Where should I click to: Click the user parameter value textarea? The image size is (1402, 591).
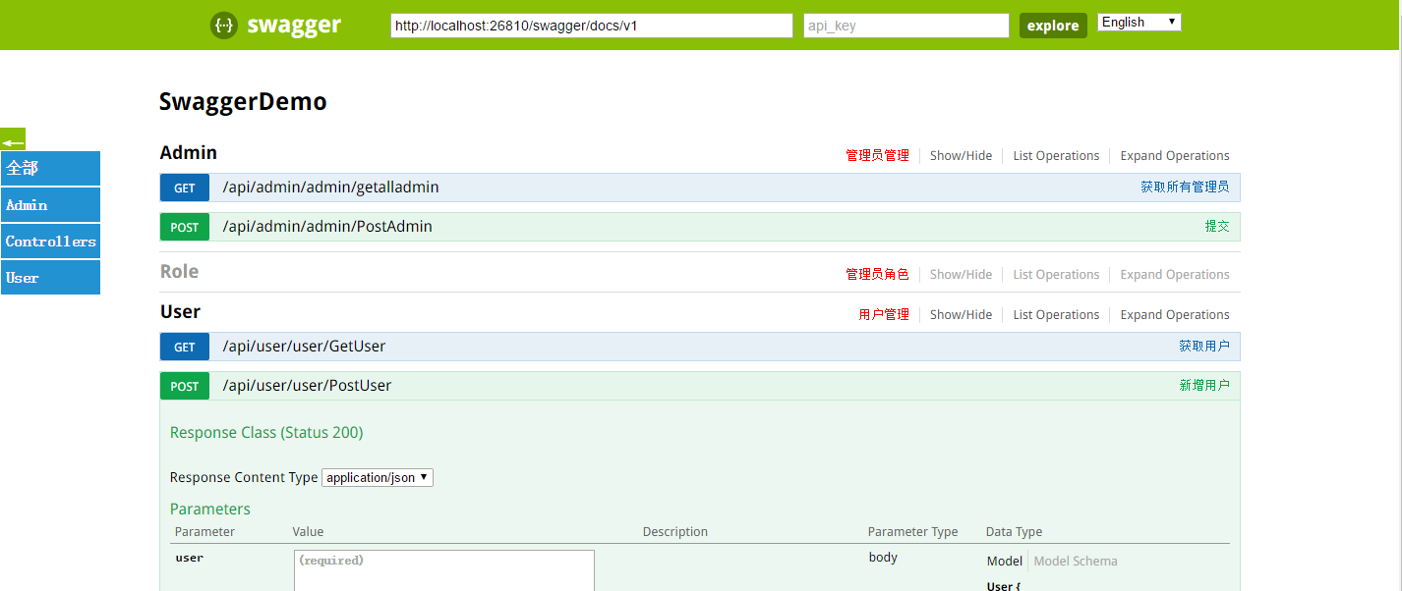444,570
